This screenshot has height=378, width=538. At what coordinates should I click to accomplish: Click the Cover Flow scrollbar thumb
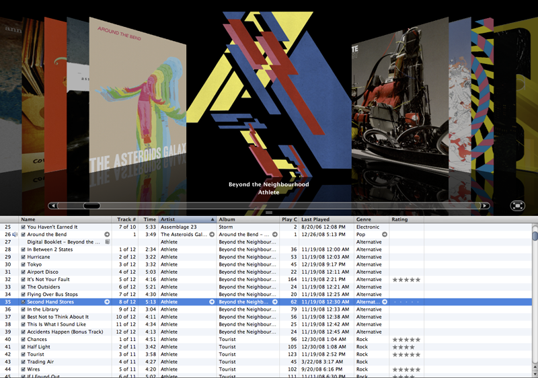[91, 206]
